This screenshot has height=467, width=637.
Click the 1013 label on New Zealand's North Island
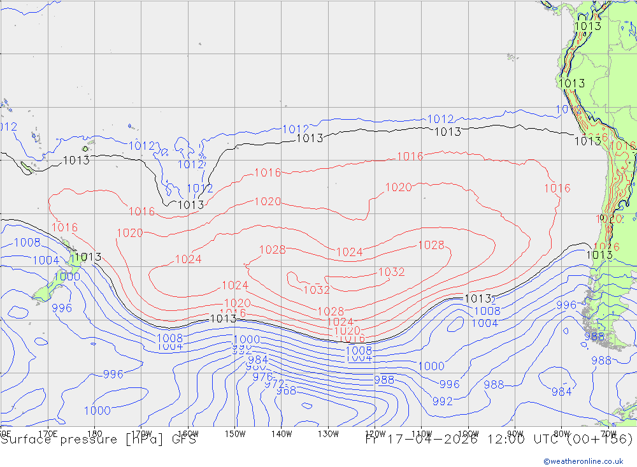tap(88, 257)
